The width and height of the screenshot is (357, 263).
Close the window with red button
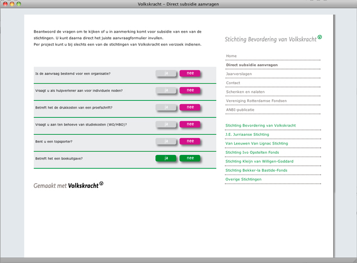(x=5, y=4)
